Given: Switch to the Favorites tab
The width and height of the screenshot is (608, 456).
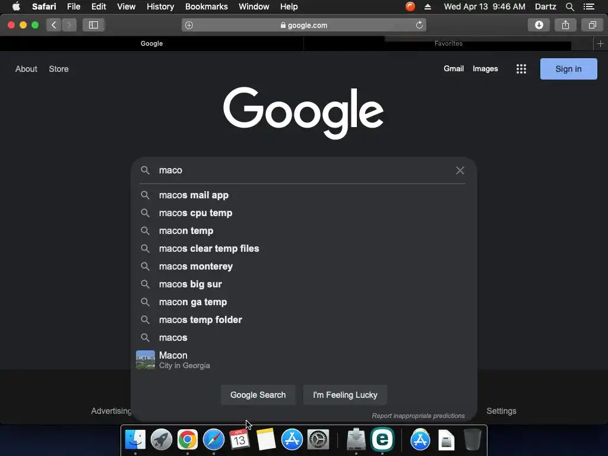Looking at the screenshot, I should (448, 43).
